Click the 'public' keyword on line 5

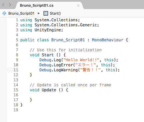(28, 40)
